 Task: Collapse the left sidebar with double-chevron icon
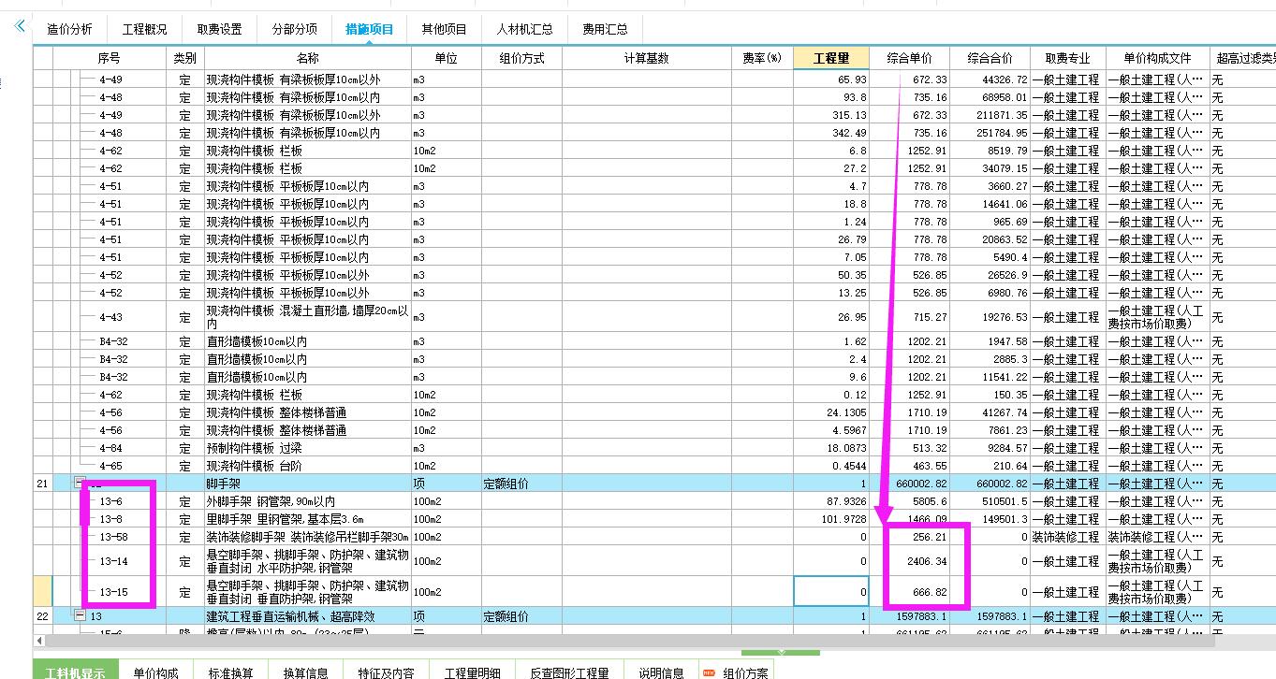(19, 25)
